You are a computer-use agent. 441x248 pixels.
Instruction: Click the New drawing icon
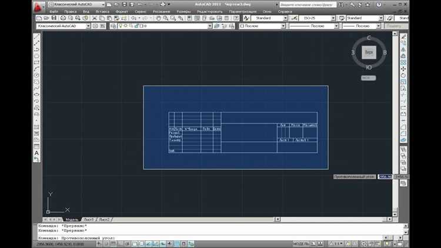pos(39,18)
